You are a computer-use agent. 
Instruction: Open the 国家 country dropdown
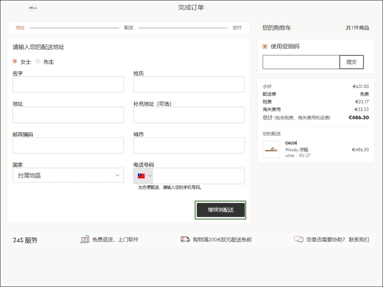click(68, 175)
